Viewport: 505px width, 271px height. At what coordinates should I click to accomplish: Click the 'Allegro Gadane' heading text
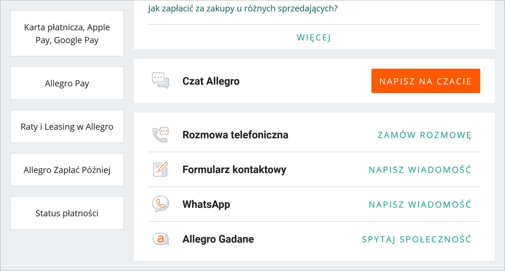coord(218,239)
